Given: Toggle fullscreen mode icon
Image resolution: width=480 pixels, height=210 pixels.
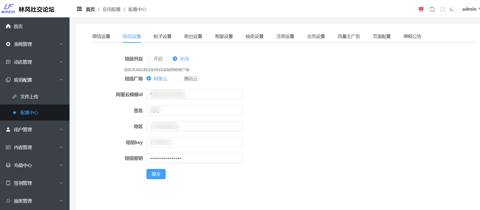Looking at the screenshot, I should click(443, 9).
